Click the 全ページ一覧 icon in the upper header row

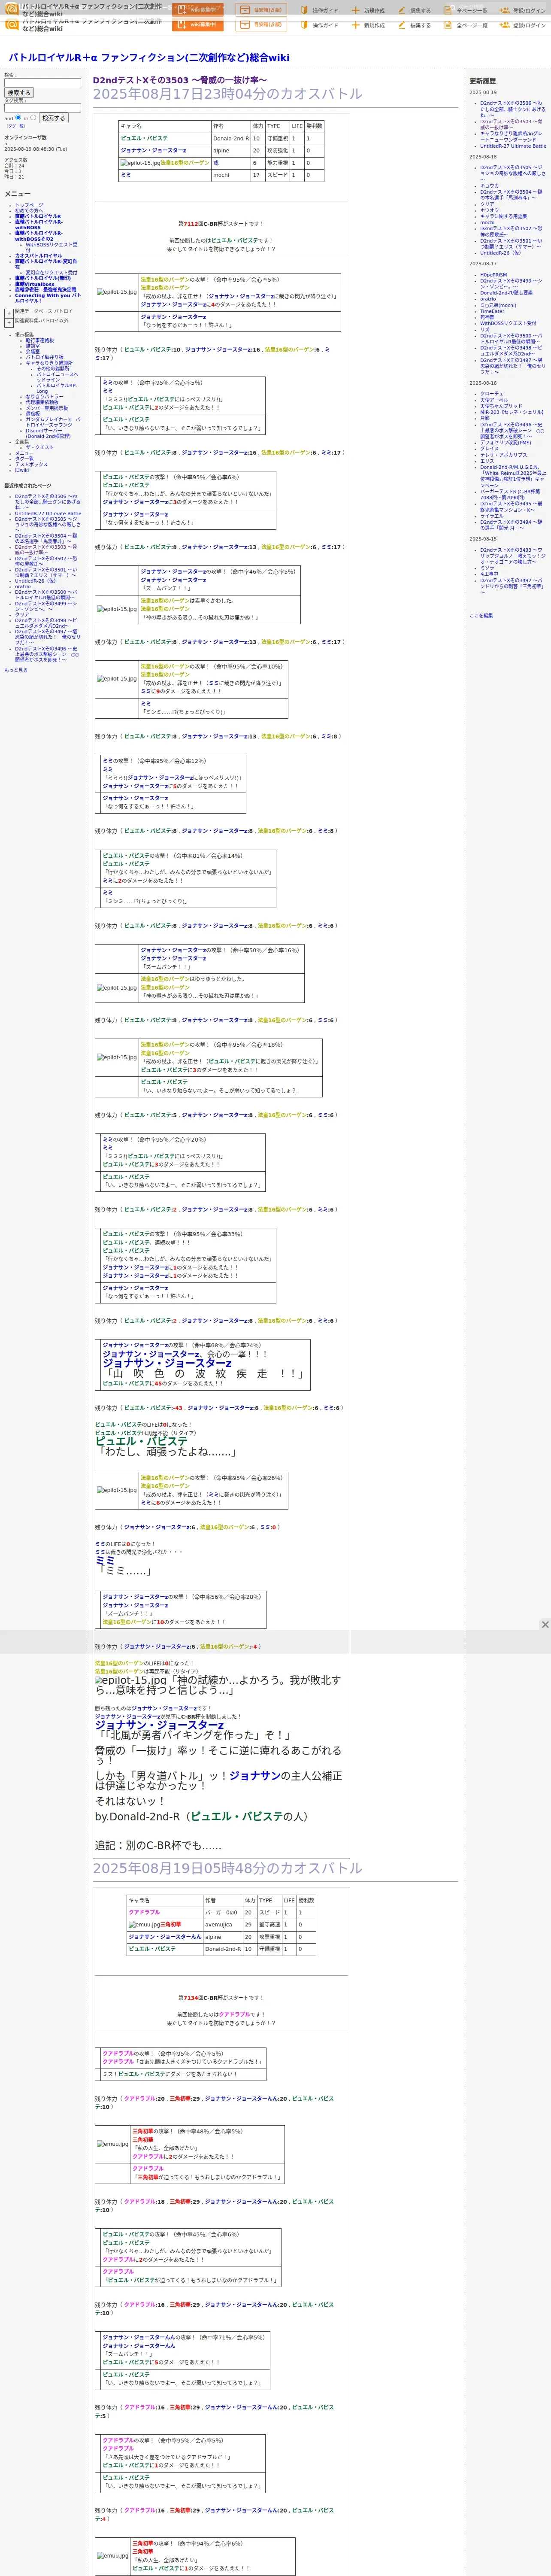click(x=448, y=10)
